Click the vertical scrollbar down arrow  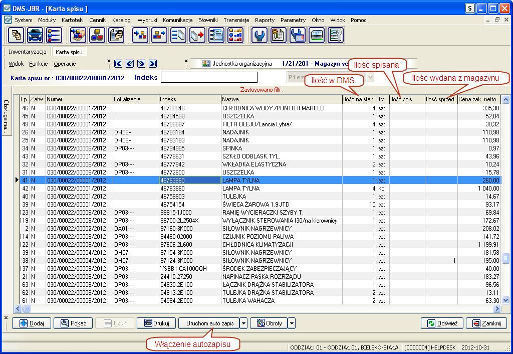click(505, 300)
